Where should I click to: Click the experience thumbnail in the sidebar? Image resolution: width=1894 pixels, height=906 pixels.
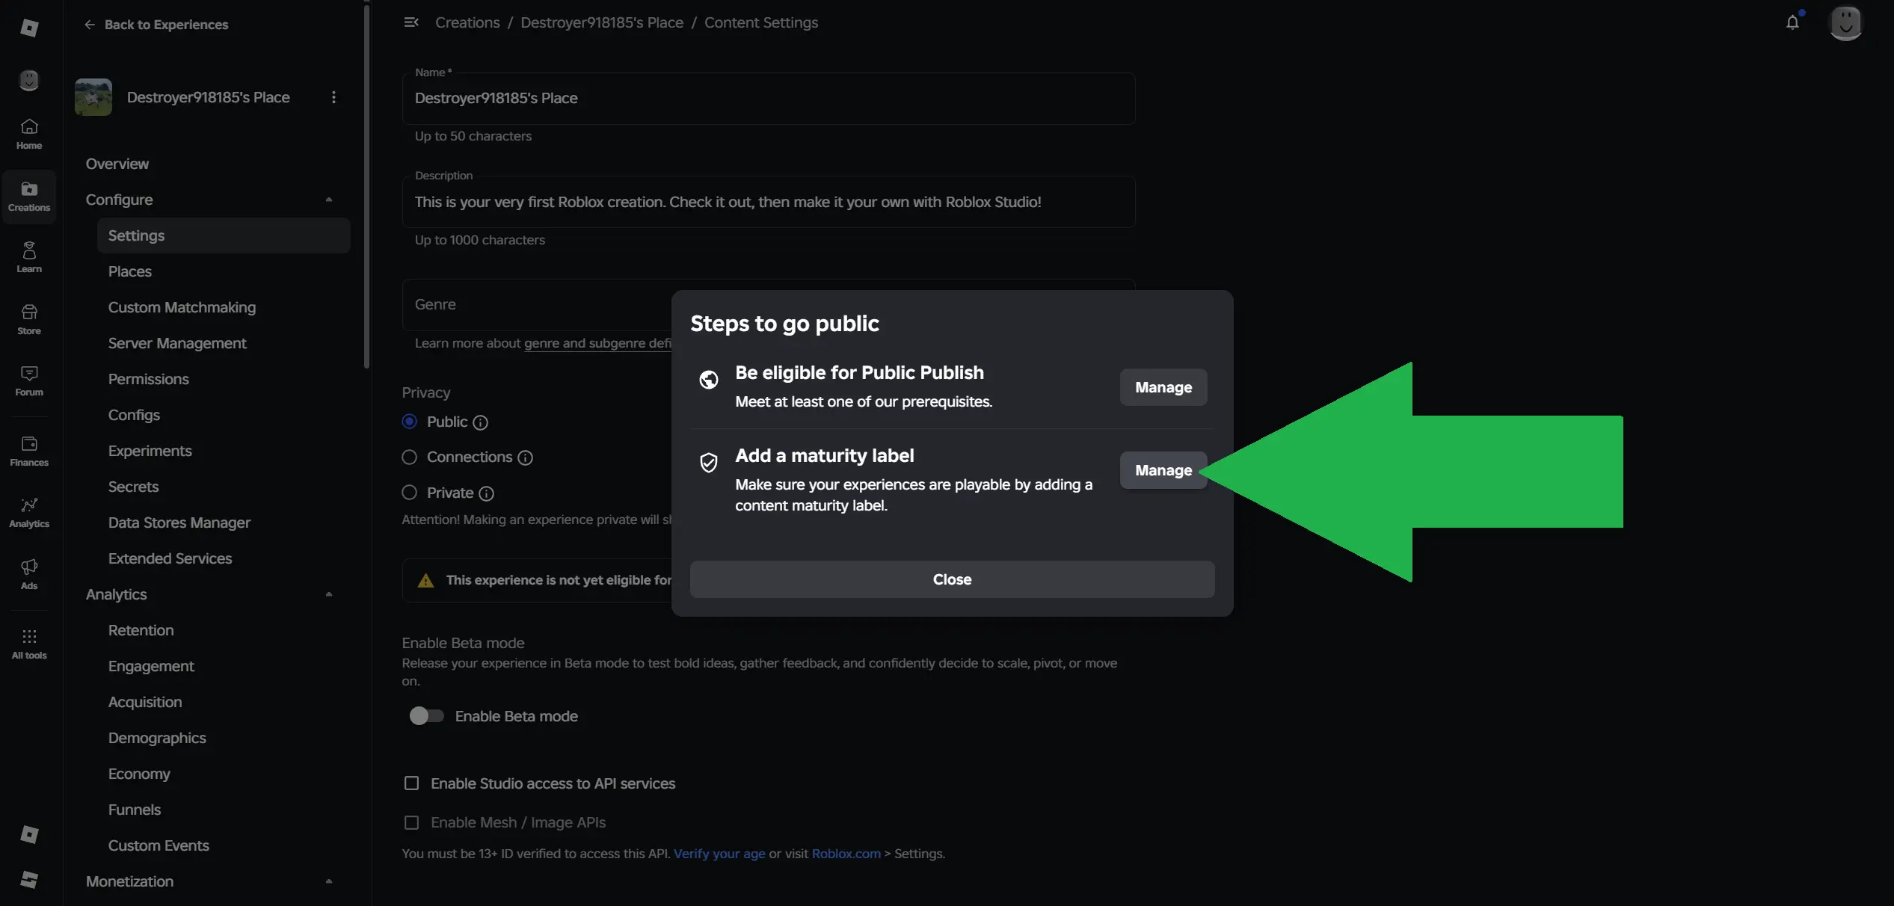(93, 97)
